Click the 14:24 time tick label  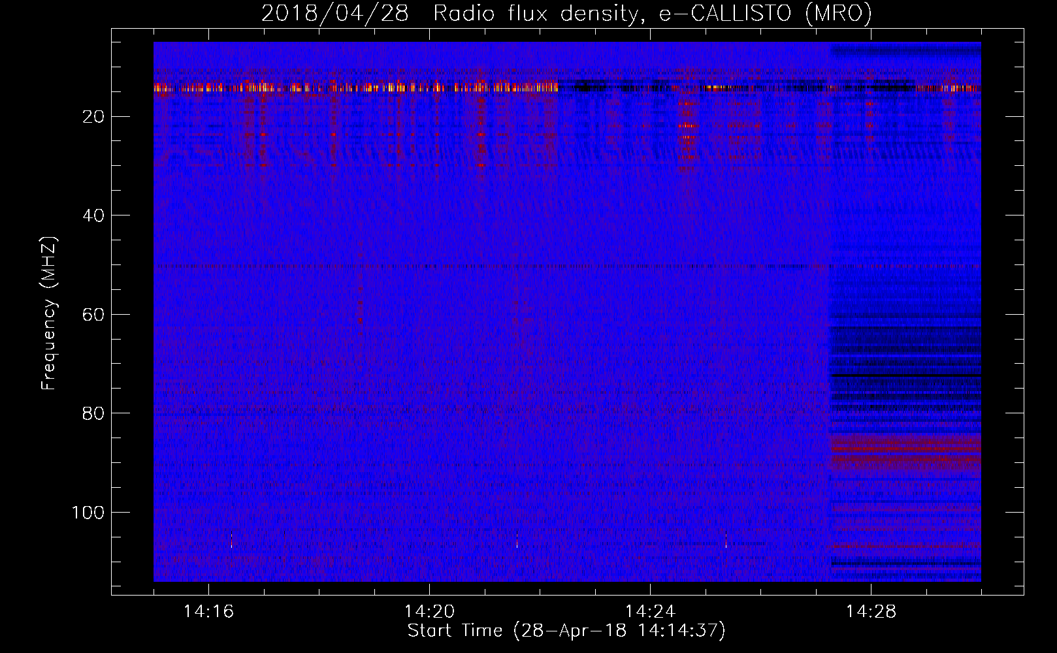(650, 611)
